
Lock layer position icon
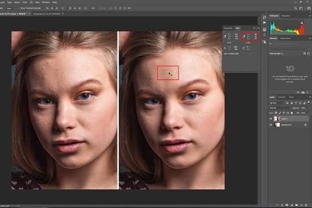(284, 113)
